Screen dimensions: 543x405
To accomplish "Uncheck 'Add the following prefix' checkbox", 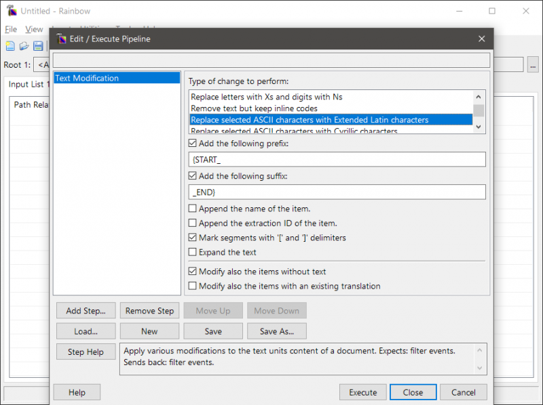I will (193, 144).
